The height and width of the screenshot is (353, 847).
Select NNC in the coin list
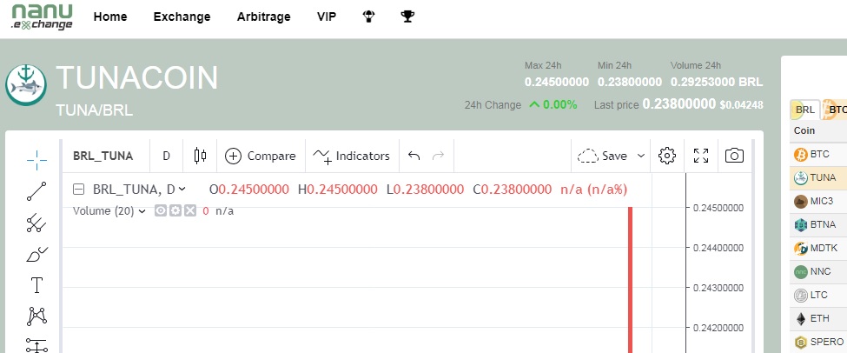coord(818,271)
